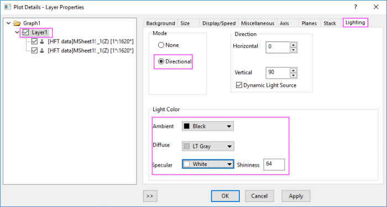
Task: Open the Specular color dropdown
Action: point(208,164)
